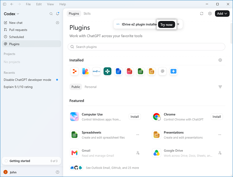
Task: Switch to the Skills tab
Action: (87, 13)
